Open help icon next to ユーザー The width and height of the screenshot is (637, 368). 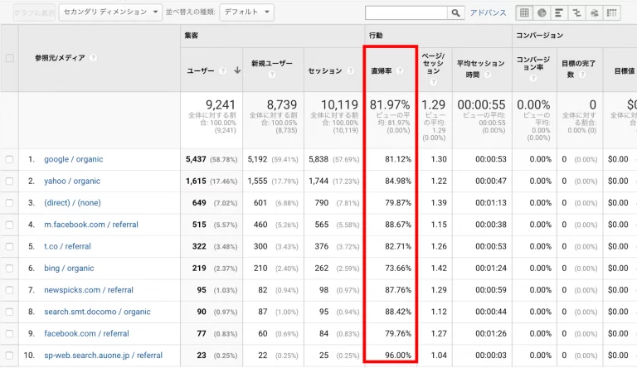tap(222, 70)
